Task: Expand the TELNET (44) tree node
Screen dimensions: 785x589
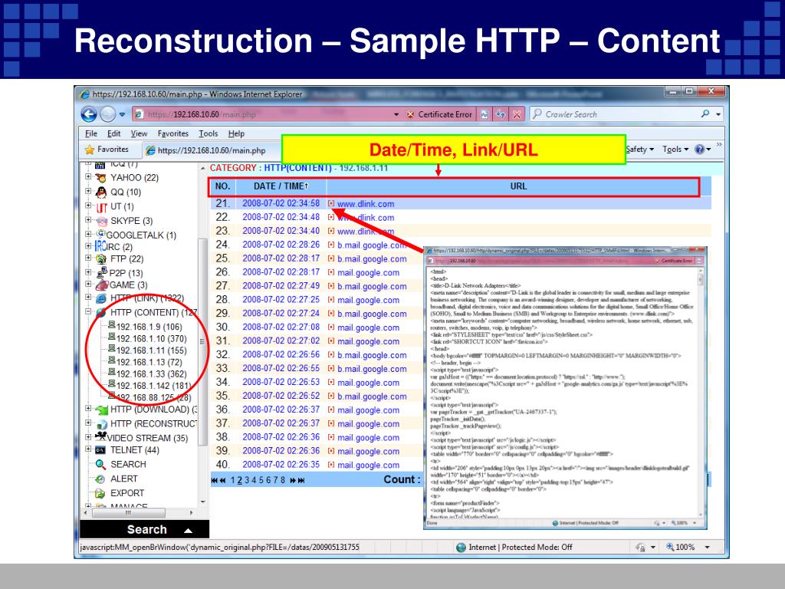Action: point(88,449)
